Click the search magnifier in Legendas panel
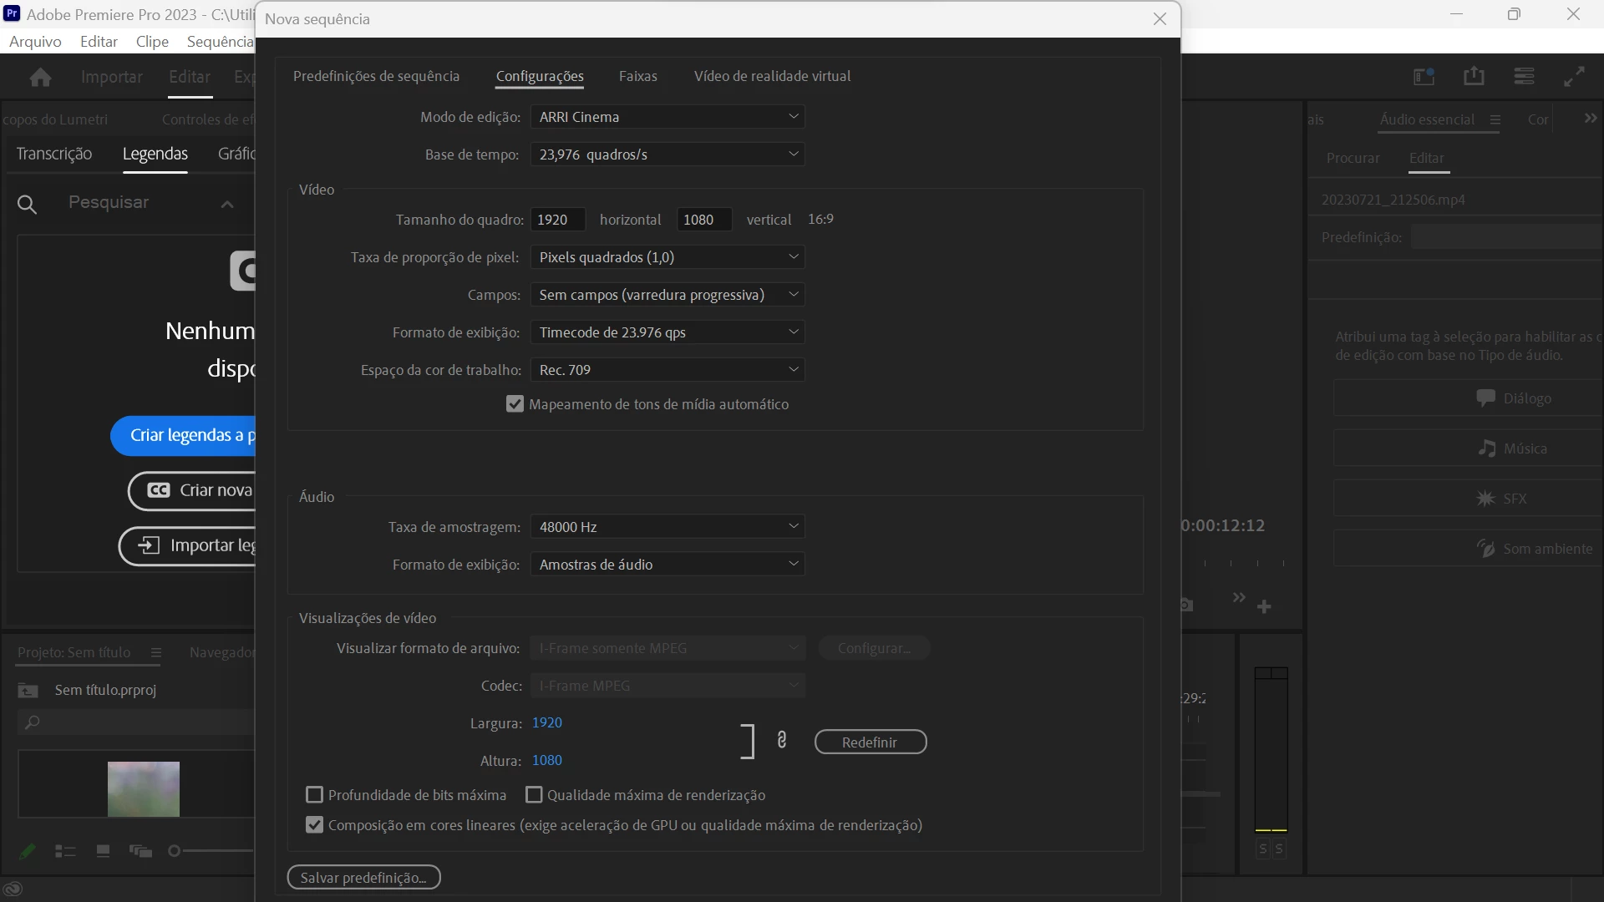 (27, 204)
